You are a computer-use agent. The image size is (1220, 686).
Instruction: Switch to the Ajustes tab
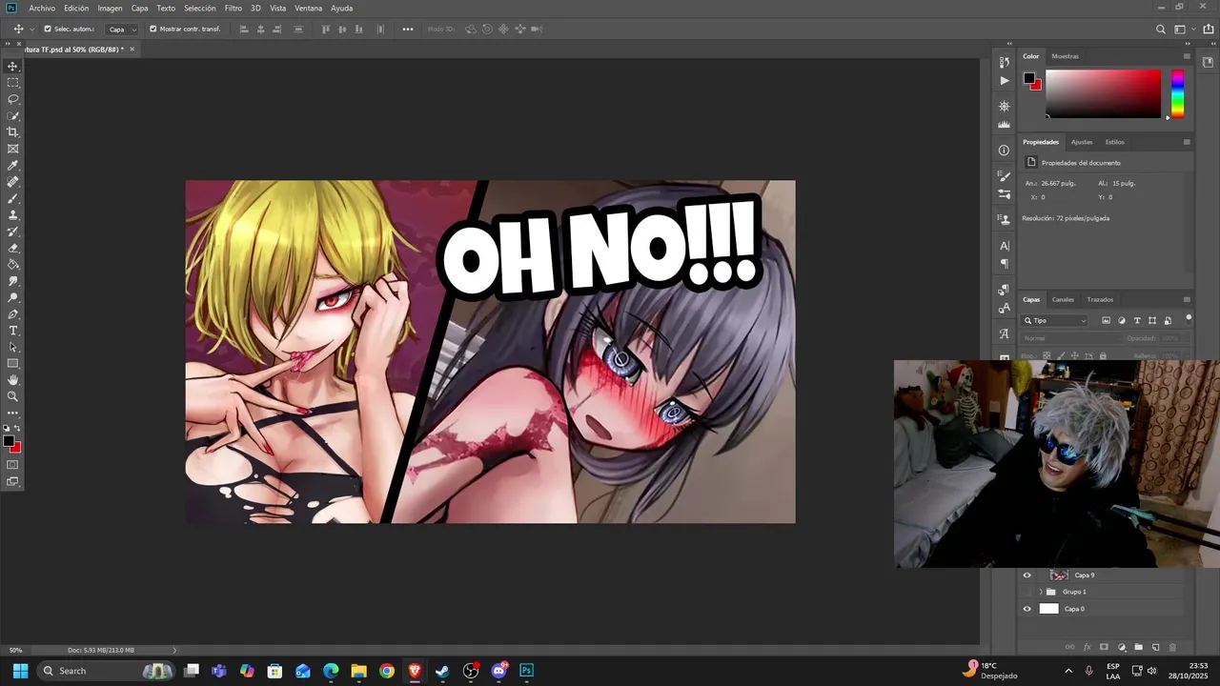[1082, 142]
